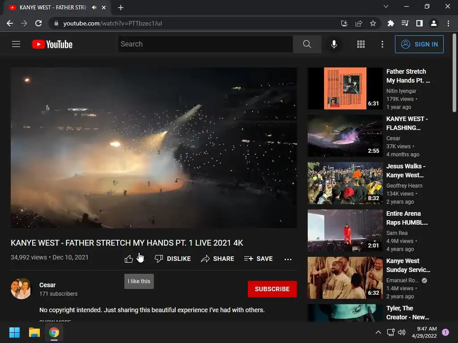Open Cesar channel name link
The image size is (458, 343).
(x=47, y=285)
